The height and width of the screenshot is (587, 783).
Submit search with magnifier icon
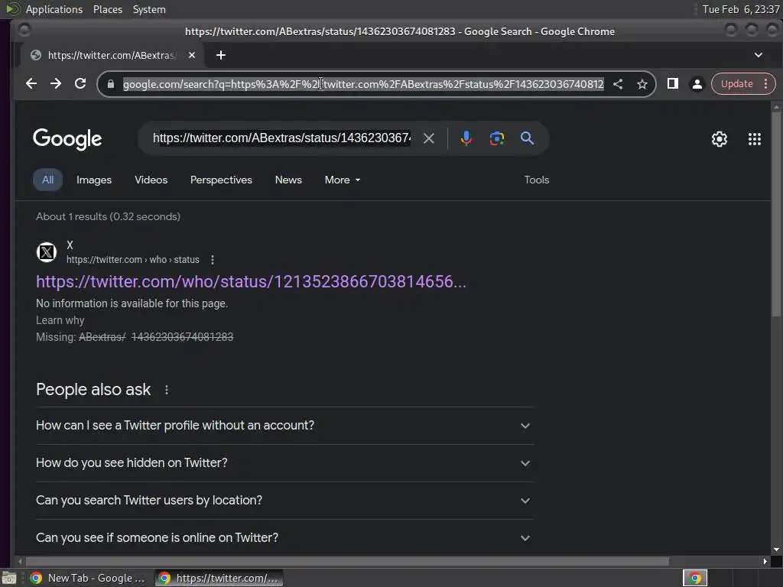pos(528,138)
